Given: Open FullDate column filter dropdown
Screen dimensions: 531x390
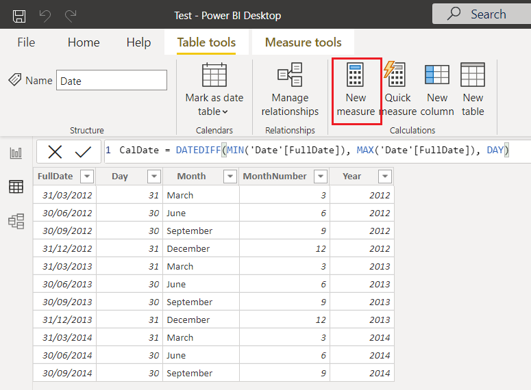Looking at the screenshot, I should point(87,177).
